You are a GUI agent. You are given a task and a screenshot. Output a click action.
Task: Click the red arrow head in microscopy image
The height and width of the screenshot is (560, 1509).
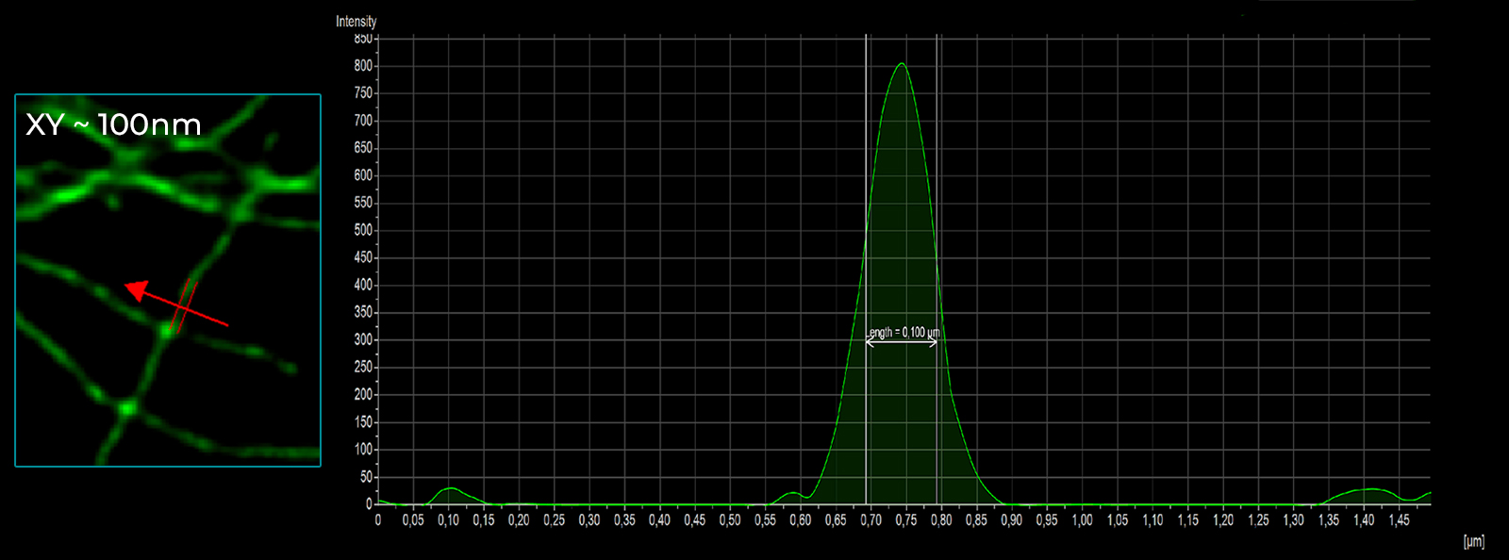pyautogui.click(x=137, y=290)
